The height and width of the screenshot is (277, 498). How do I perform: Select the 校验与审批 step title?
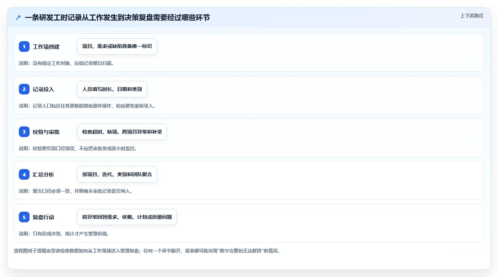pos(46,132)
